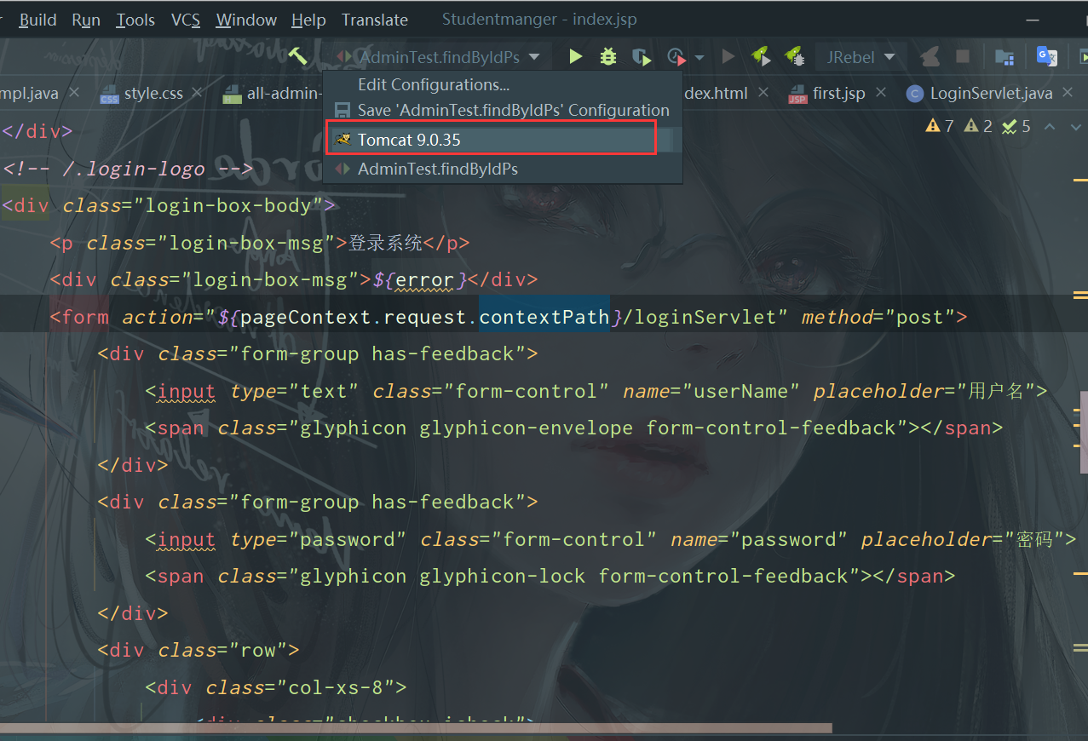1088x741 pixels.
Task: Click the Build project hammer icon
Action: tap(297, 56)
